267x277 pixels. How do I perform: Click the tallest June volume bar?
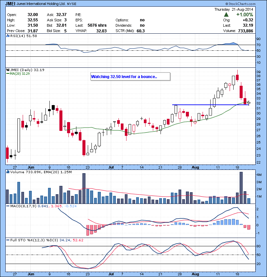(84, 188)
